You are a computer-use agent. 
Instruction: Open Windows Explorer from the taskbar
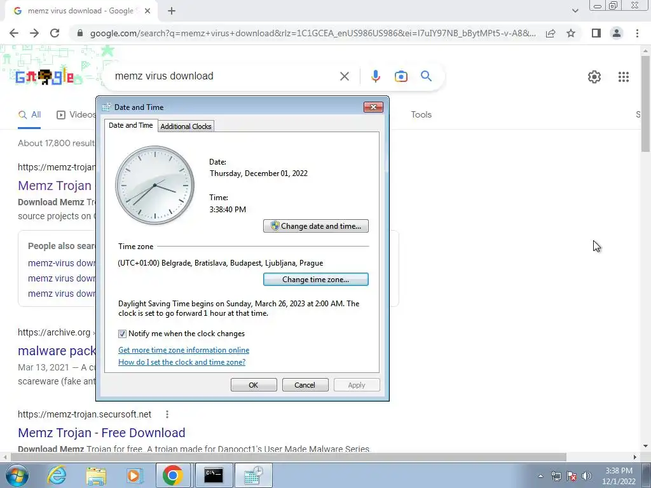96,475
